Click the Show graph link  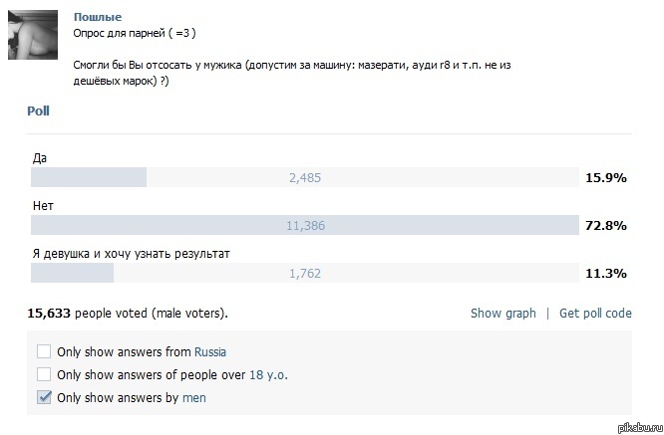tap(502, 313)
